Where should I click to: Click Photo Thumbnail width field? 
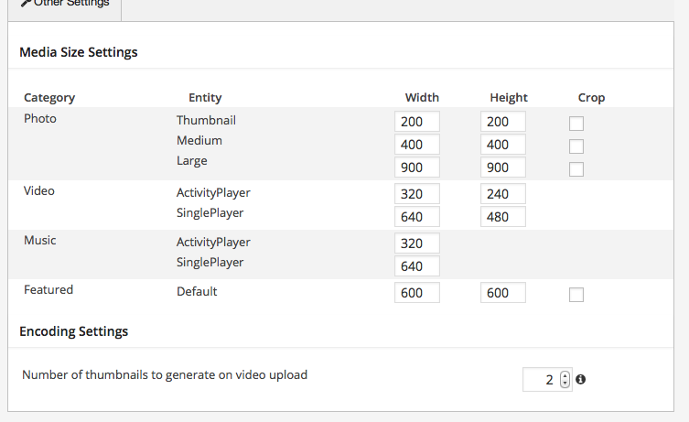coord(417,122)
